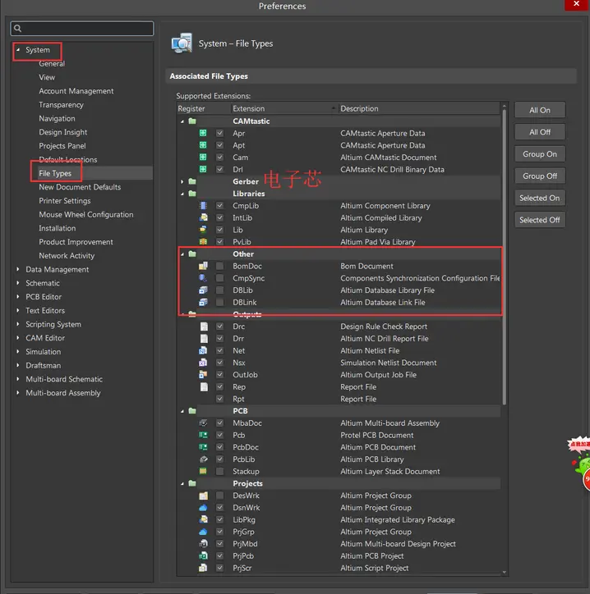
Task: Click the extensions list vertical scrollbar
Action: tap(505, 258)
